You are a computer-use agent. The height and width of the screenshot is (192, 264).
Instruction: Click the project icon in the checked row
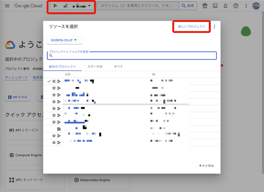coord(59,81)
